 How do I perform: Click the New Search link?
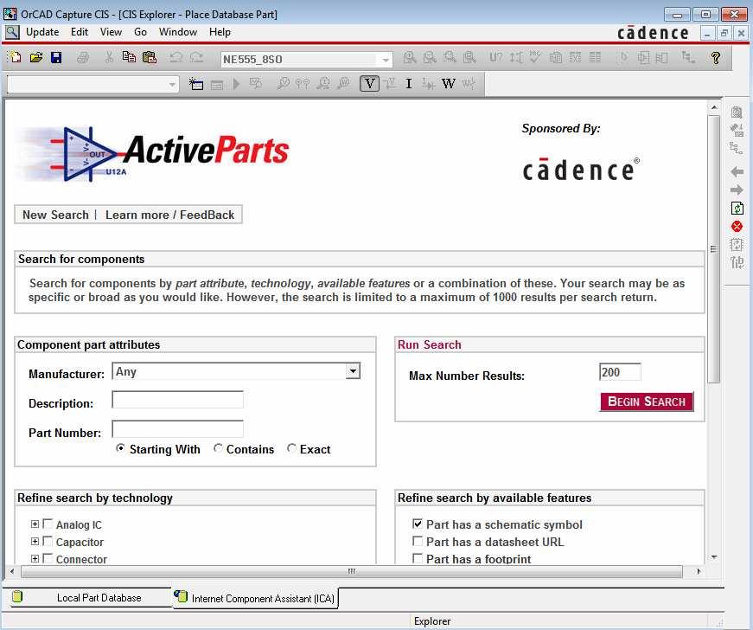click(55, 215)
